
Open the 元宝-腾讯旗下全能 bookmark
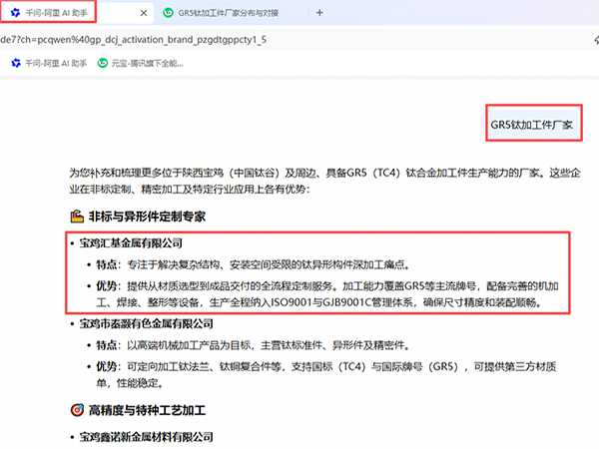tap(140, 63)
